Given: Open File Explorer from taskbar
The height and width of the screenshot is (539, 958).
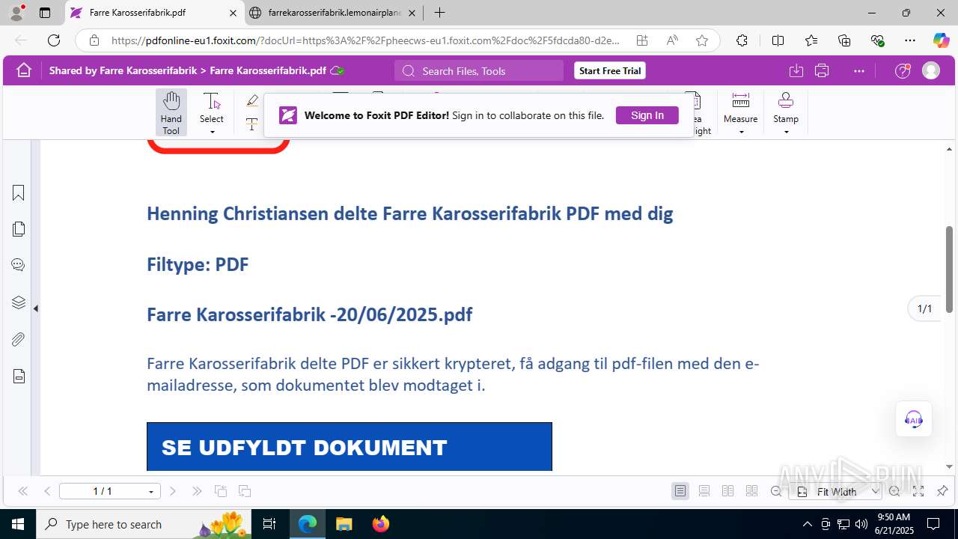Looking at the screenshot, I should coord(344,524).
